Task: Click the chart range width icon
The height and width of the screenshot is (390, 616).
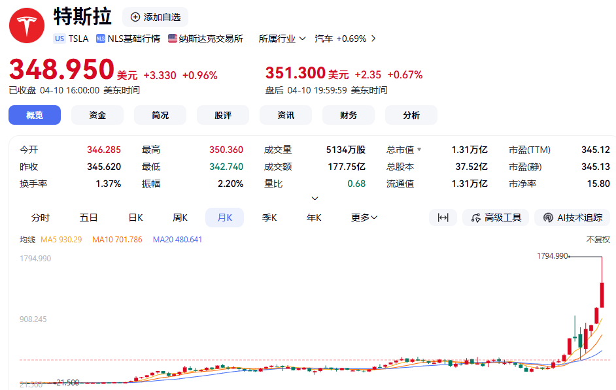Action: click(443, 218)
